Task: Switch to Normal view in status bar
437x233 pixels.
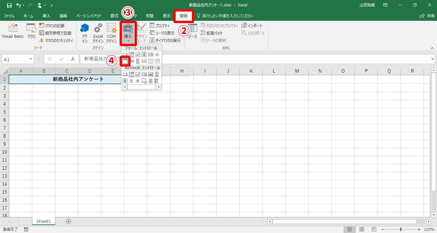Action: (350, 229)
